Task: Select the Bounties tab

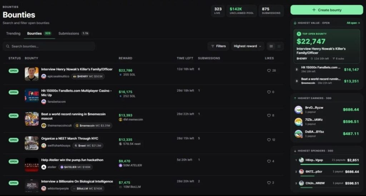Action: point(39,33)
